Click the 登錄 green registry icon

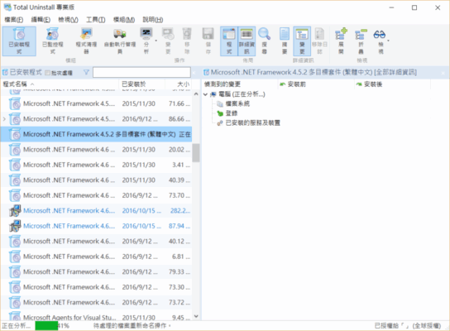point(220,113)
